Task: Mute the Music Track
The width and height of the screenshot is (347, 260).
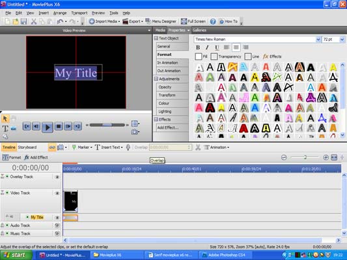Action: 57,233
